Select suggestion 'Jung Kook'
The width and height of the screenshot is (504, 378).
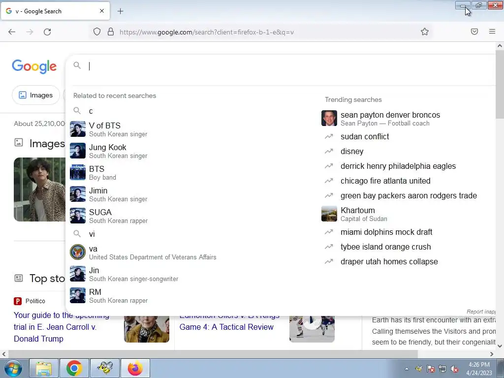click(x=193, y=151)
